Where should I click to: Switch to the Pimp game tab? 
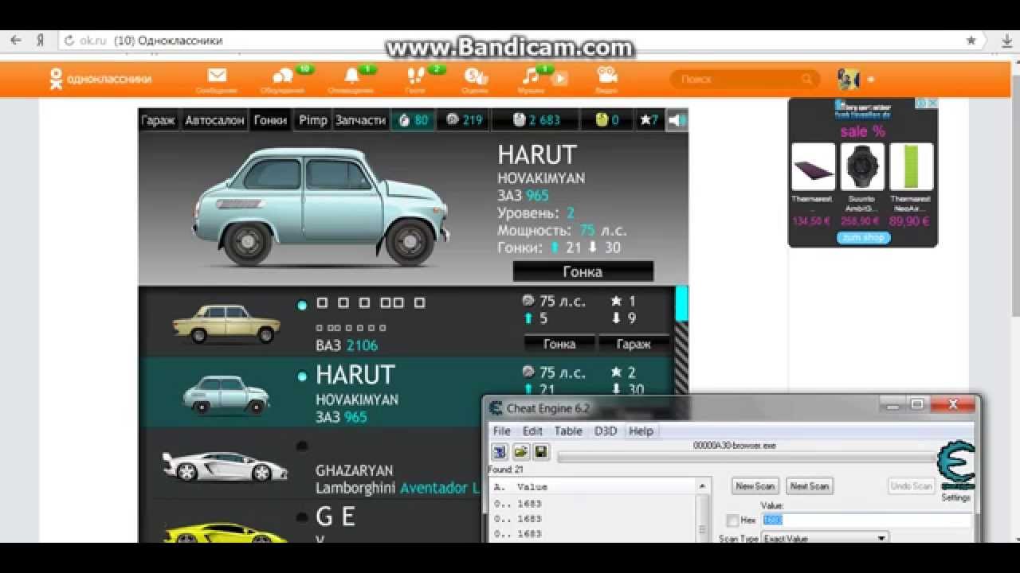pos(312,120)
